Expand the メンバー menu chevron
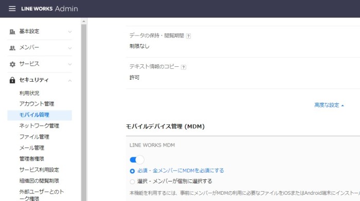This screenshot has height=201, width=360. point(70,48)
